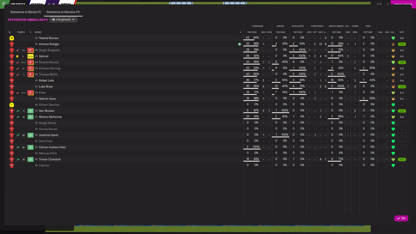Click substituted-on arrow for Iker Muniain

point(31,111)
